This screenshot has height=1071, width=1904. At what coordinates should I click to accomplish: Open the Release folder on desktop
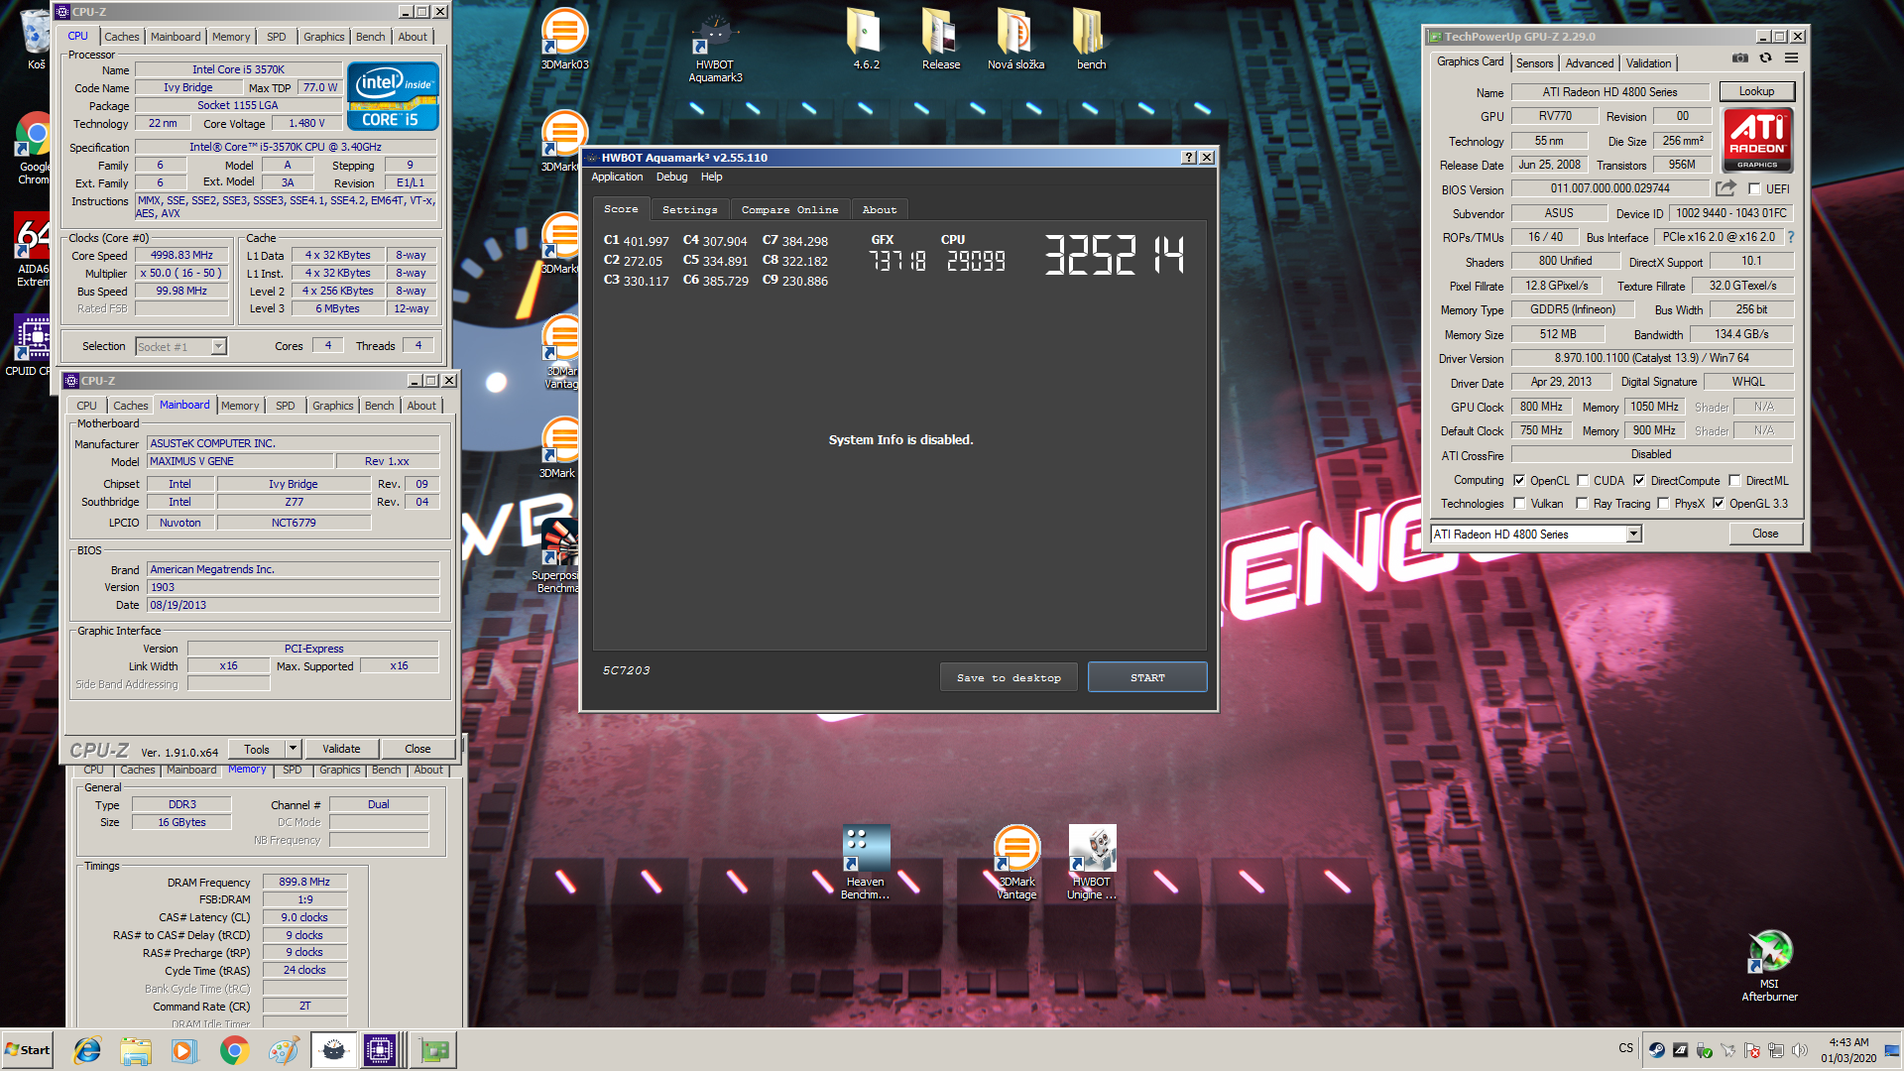coord(940,40)
